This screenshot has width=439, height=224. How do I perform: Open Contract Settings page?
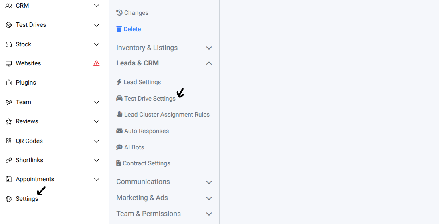[x=146, y=163]
